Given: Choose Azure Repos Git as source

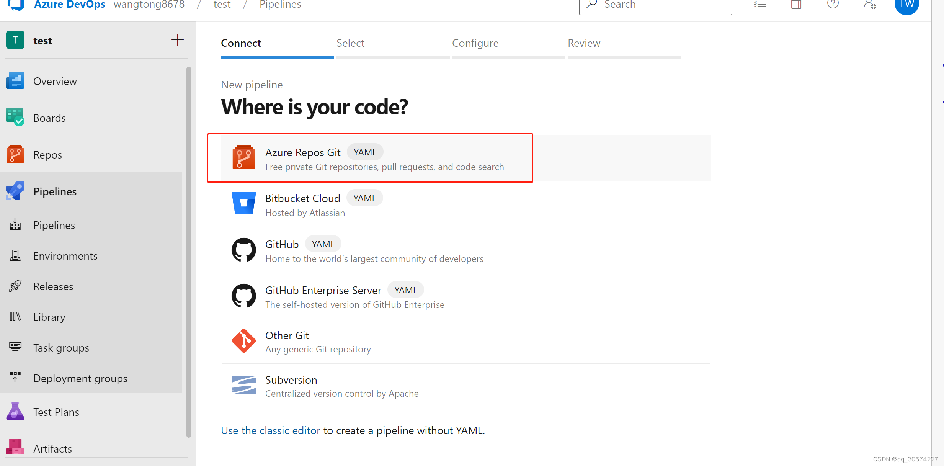Looking at the screenshot, I should coord(302,153).
